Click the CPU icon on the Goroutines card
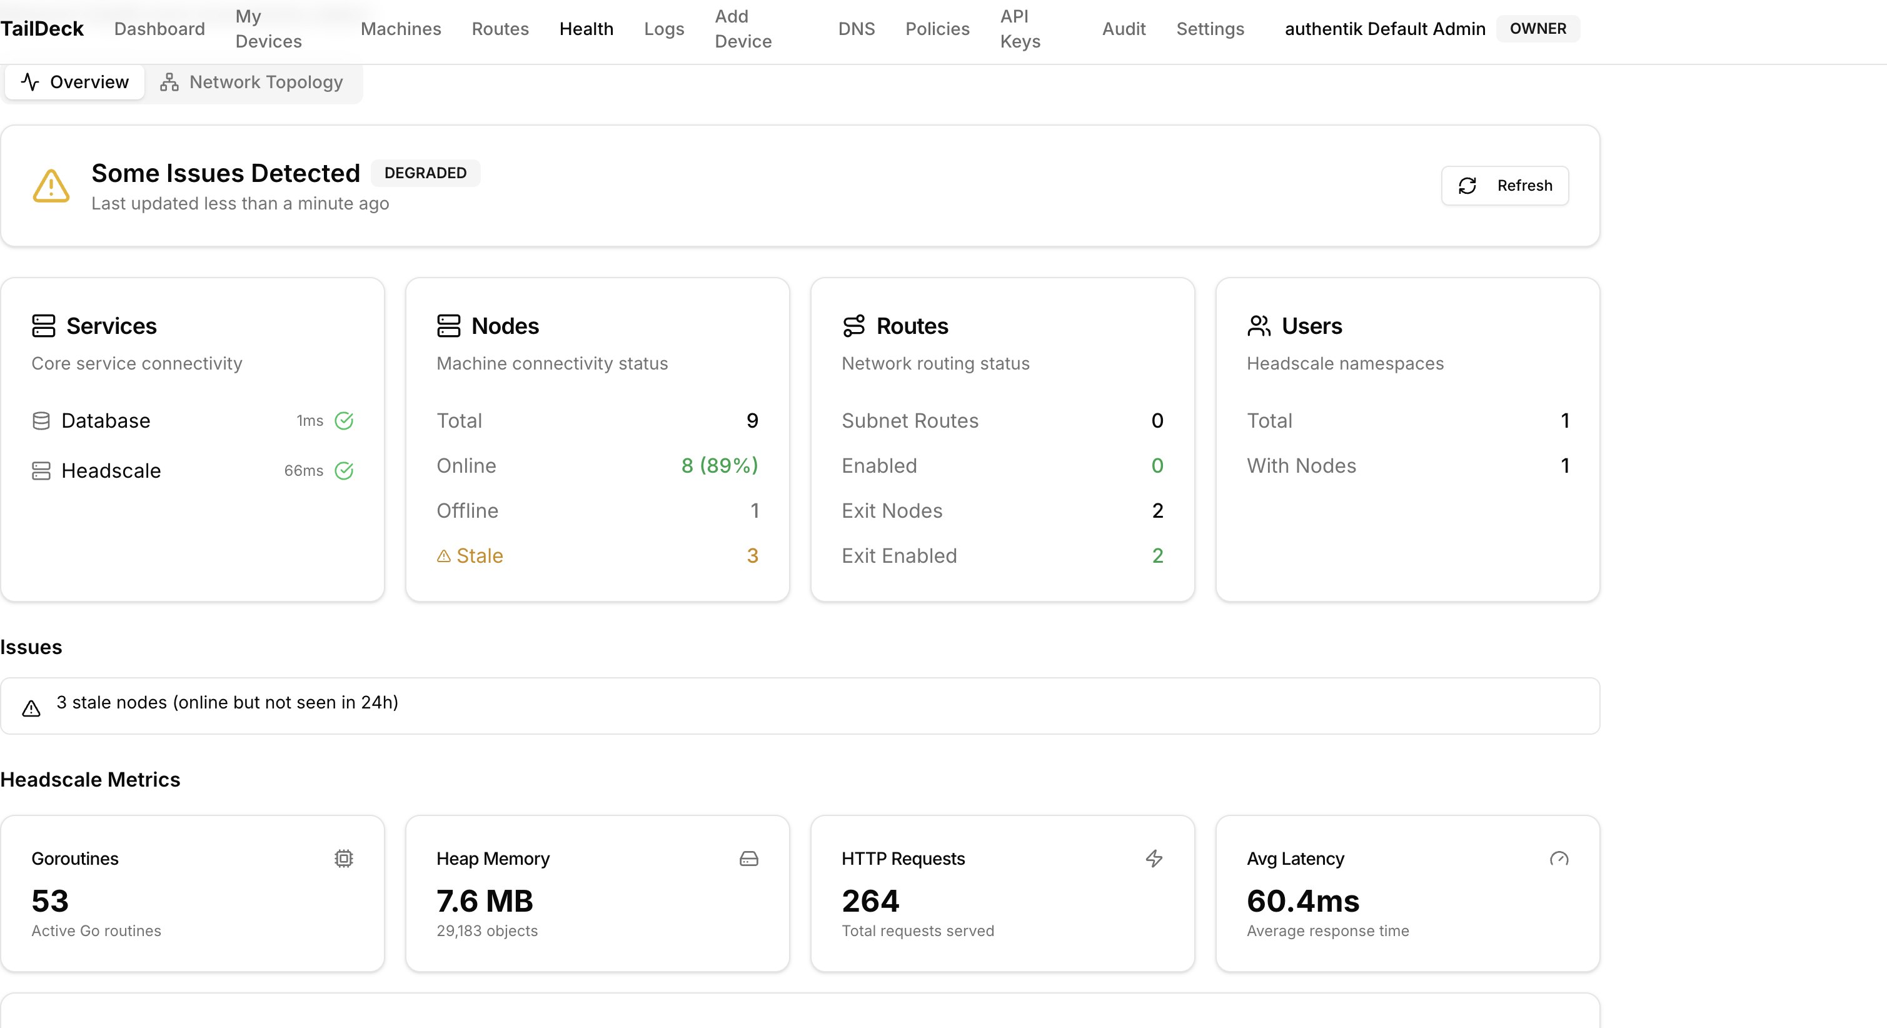 pos(343,858)
